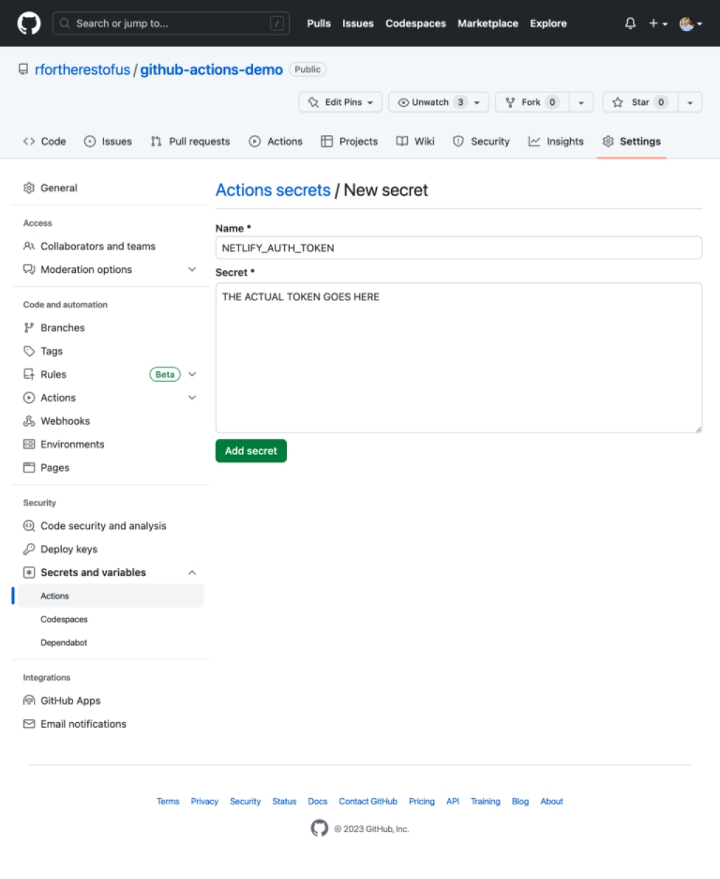Click the GitHub Octocat logo in header
Viewport: 720px width, 879px height.
pos(29,23)
